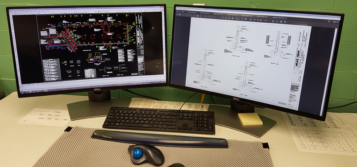Open the magnifier search icon in Acrobat

point(200,16)
